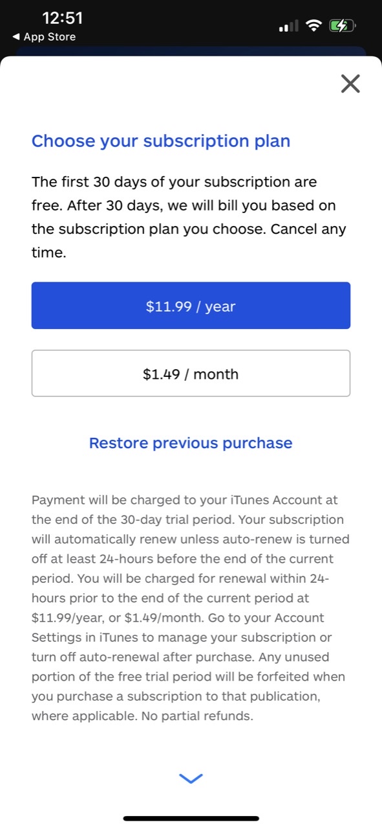The image size is (382, 829).
Task: Tap the Choose your subscription plan heading
Action: pos(160,141)
